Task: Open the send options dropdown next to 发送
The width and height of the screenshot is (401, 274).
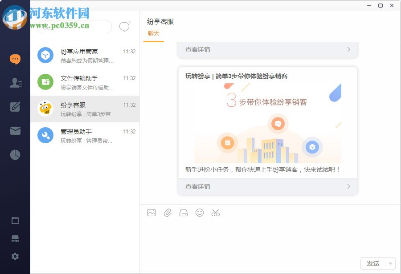Action: click(391, 263)
